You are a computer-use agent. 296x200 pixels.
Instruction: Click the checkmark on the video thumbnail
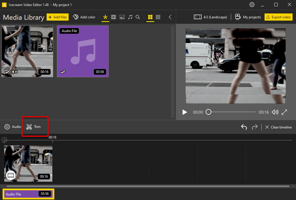click(7, 72)
